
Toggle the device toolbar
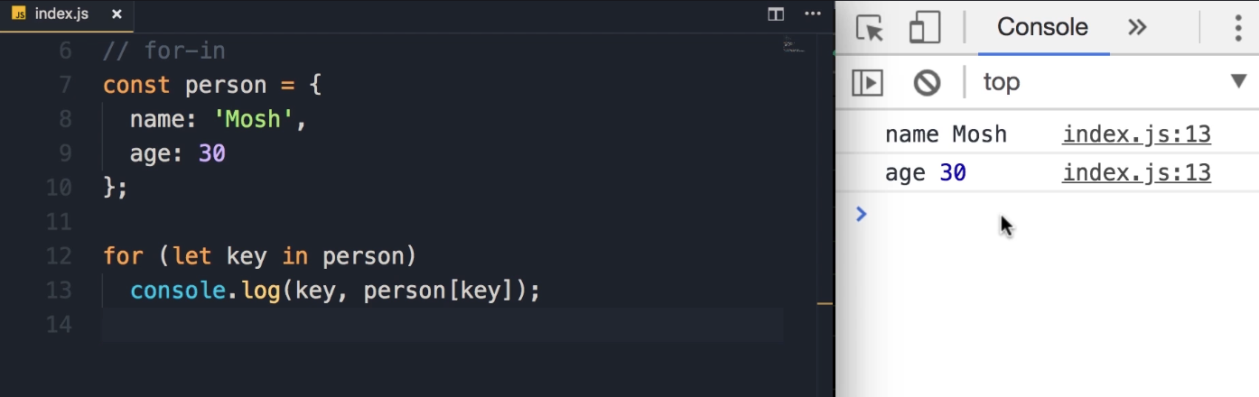[924, 28]
